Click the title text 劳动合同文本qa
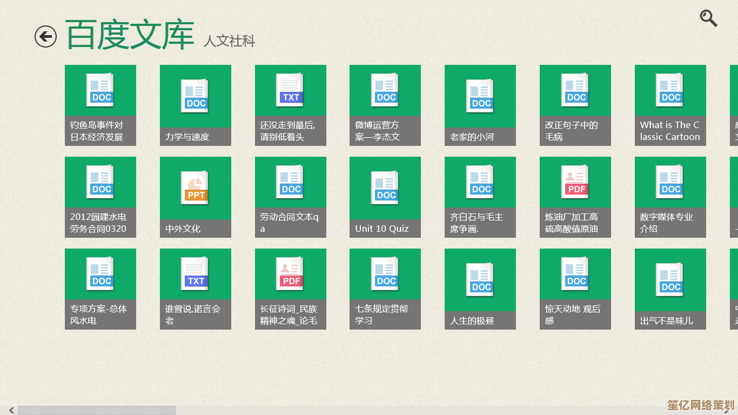 (289, 223)
